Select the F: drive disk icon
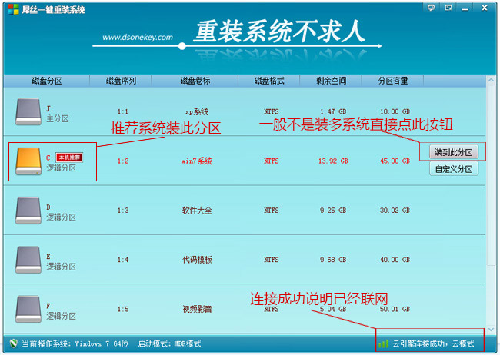The width and height of the screenshot is (500, 355). (28, 307)
